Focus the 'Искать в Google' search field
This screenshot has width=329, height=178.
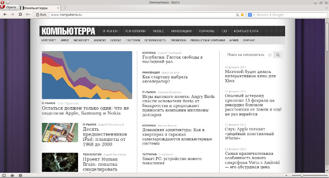click(x=291, y=15)
